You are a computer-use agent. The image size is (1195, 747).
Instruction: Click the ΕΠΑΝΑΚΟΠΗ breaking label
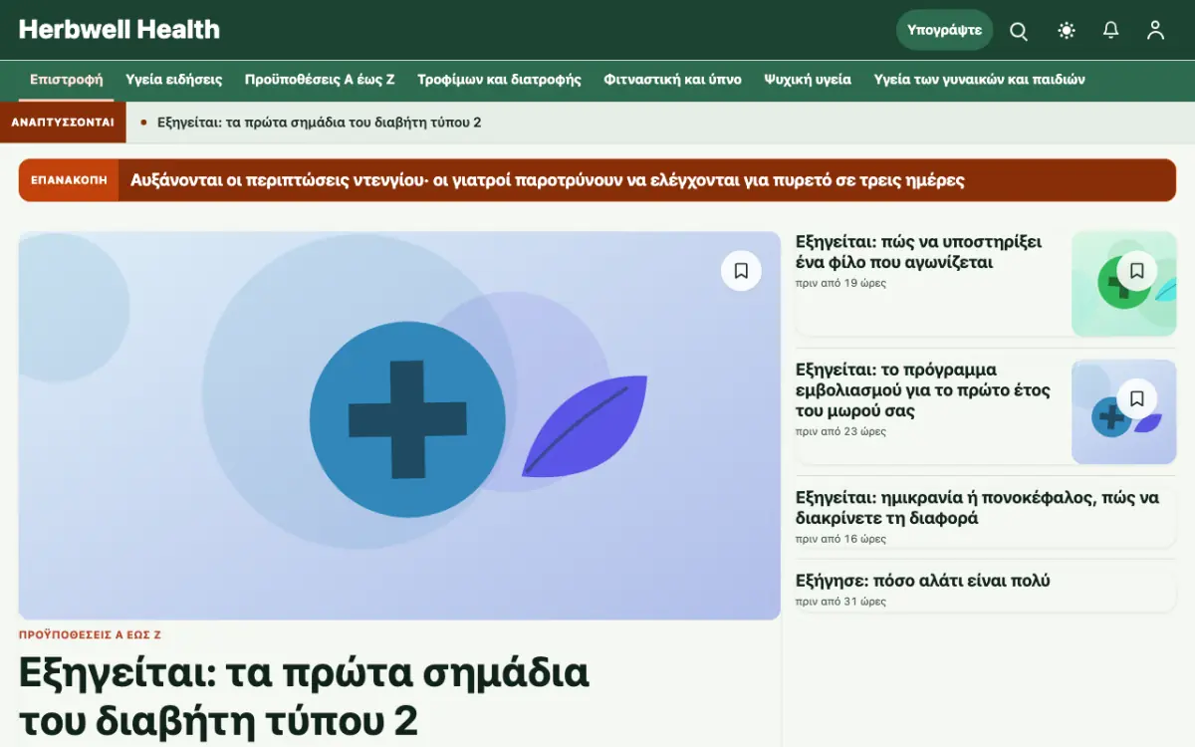(x=69, y=180)
